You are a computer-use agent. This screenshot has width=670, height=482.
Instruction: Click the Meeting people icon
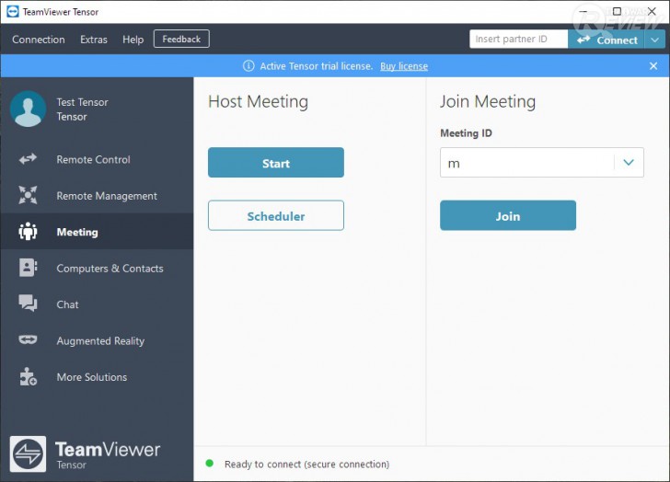(28, 232)
